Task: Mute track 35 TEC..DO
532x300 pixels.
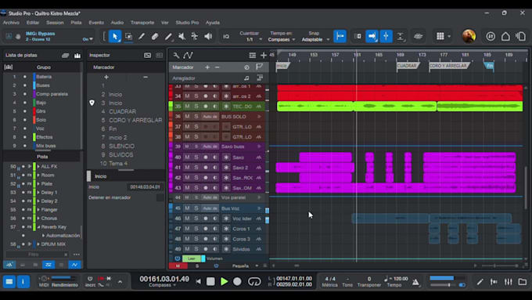Action: tap(187, 107)
